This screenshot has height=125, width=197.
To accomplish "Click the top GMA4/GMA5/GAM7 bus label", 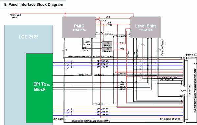I will pos(91,56).
